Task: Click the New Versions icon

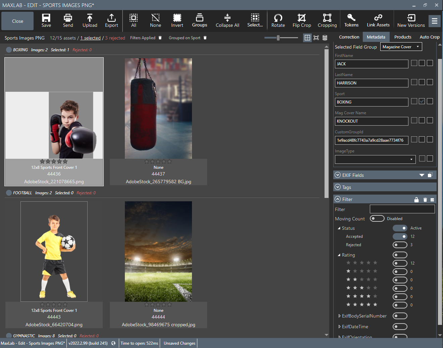Action: pos(410,20)
